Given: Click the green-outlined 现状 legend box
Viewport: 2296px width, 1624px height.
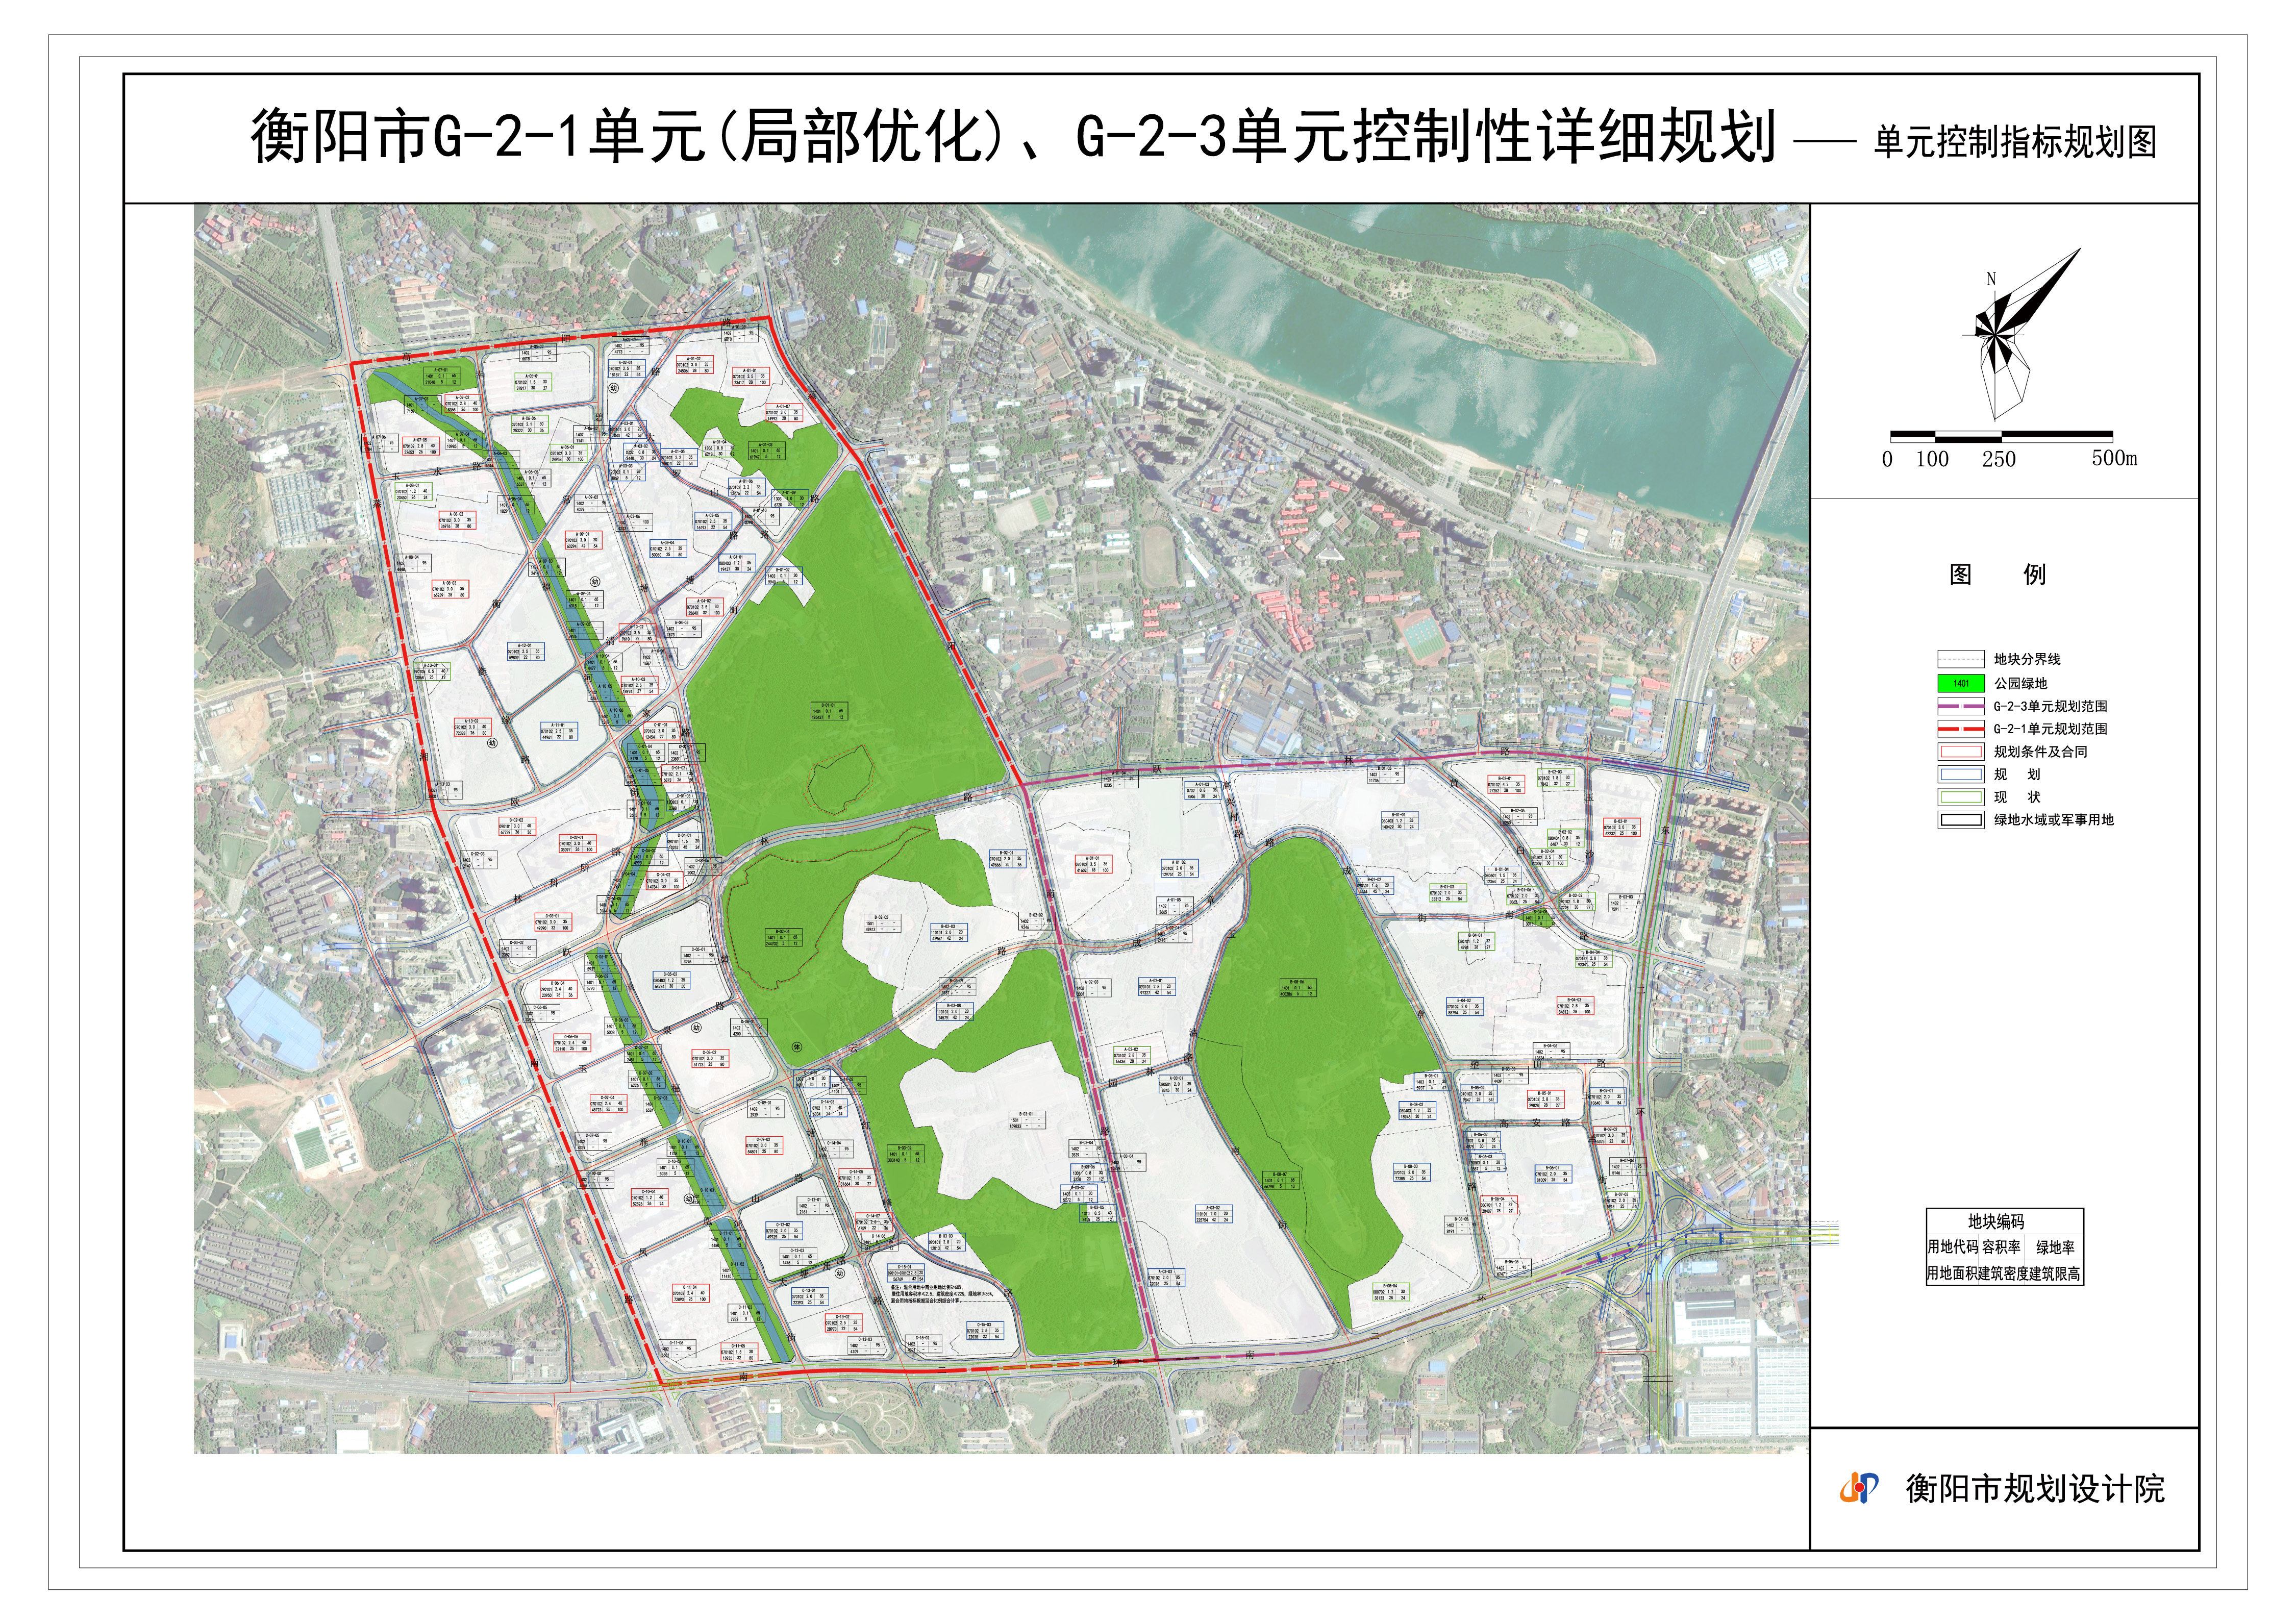Looking at the screenshot, I should point(1960,797).
